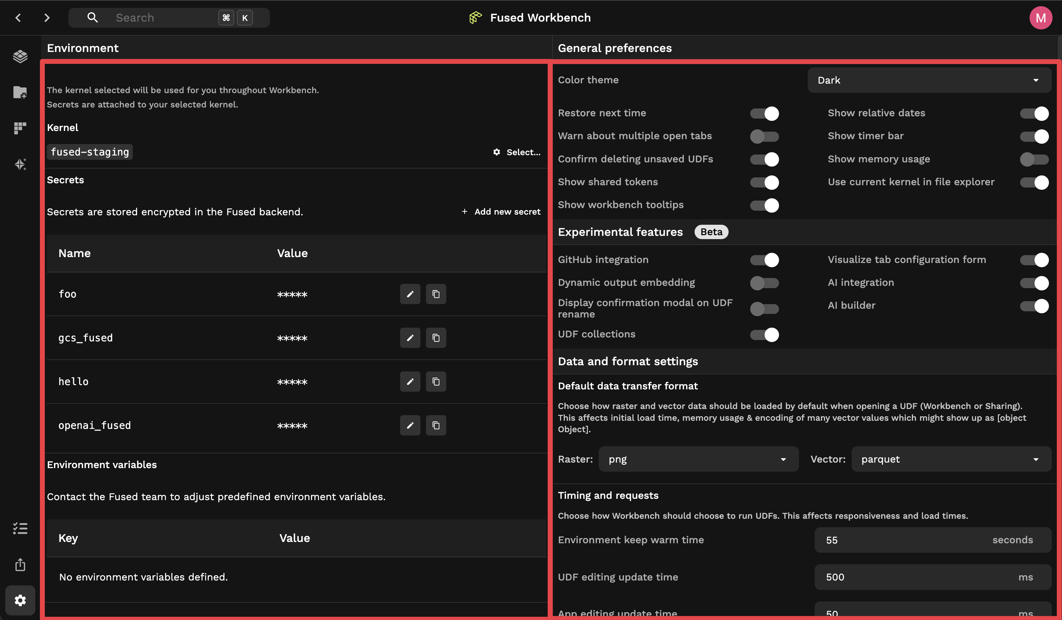Open the Raster format dropdown
Viewport: 1062px width, 620px height.
(x=698, y=459)
